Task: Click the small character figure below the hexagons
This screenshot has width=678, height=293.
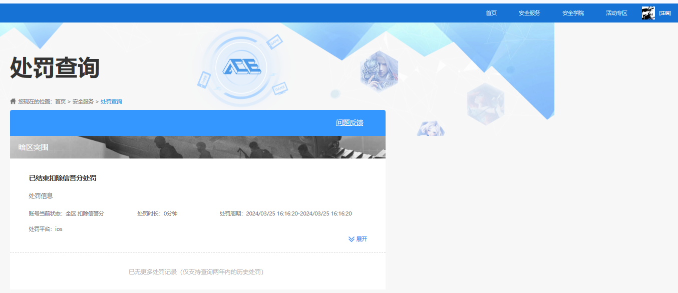Action: click(430, 128)
